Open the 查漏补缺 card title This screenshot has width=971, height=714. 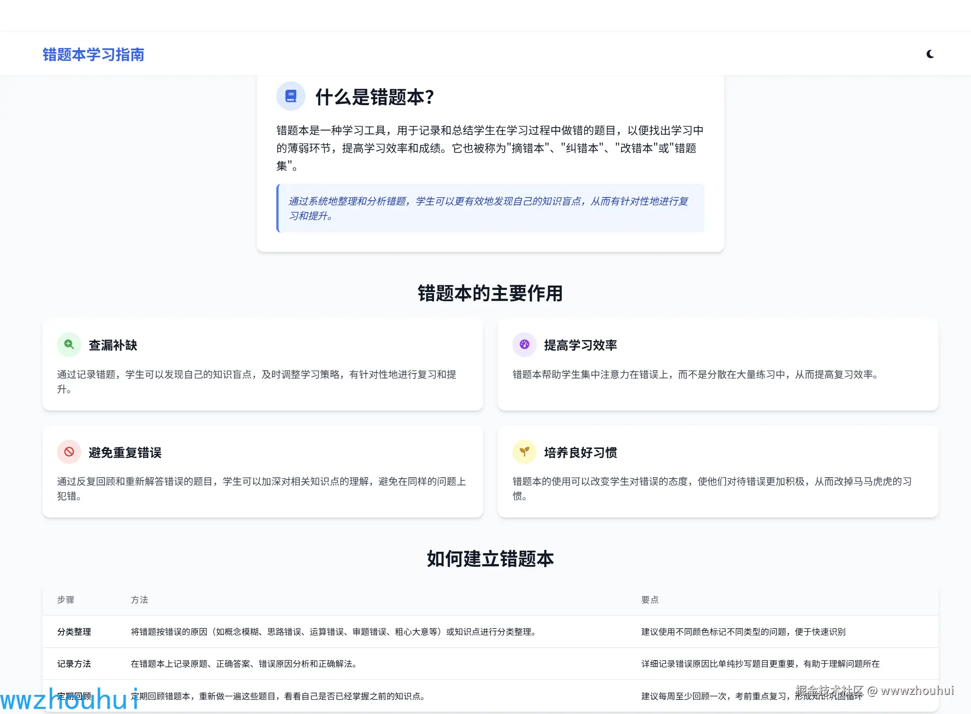113,345
